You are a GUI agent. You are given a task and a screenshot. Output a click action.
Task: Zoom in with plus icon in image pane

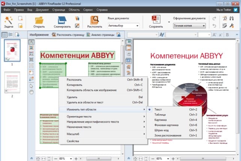click(76, 159)
